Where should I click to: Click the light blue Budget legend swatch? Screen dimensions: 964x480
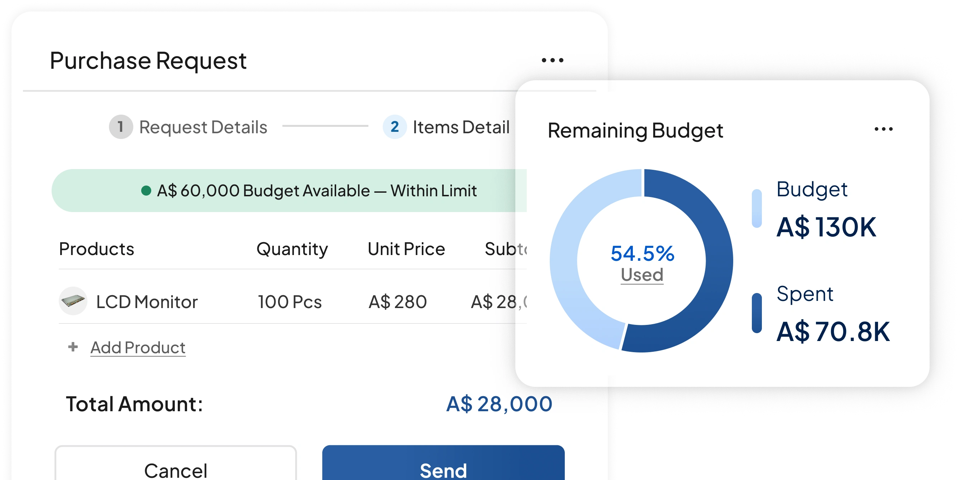click(x=757, y=208)
